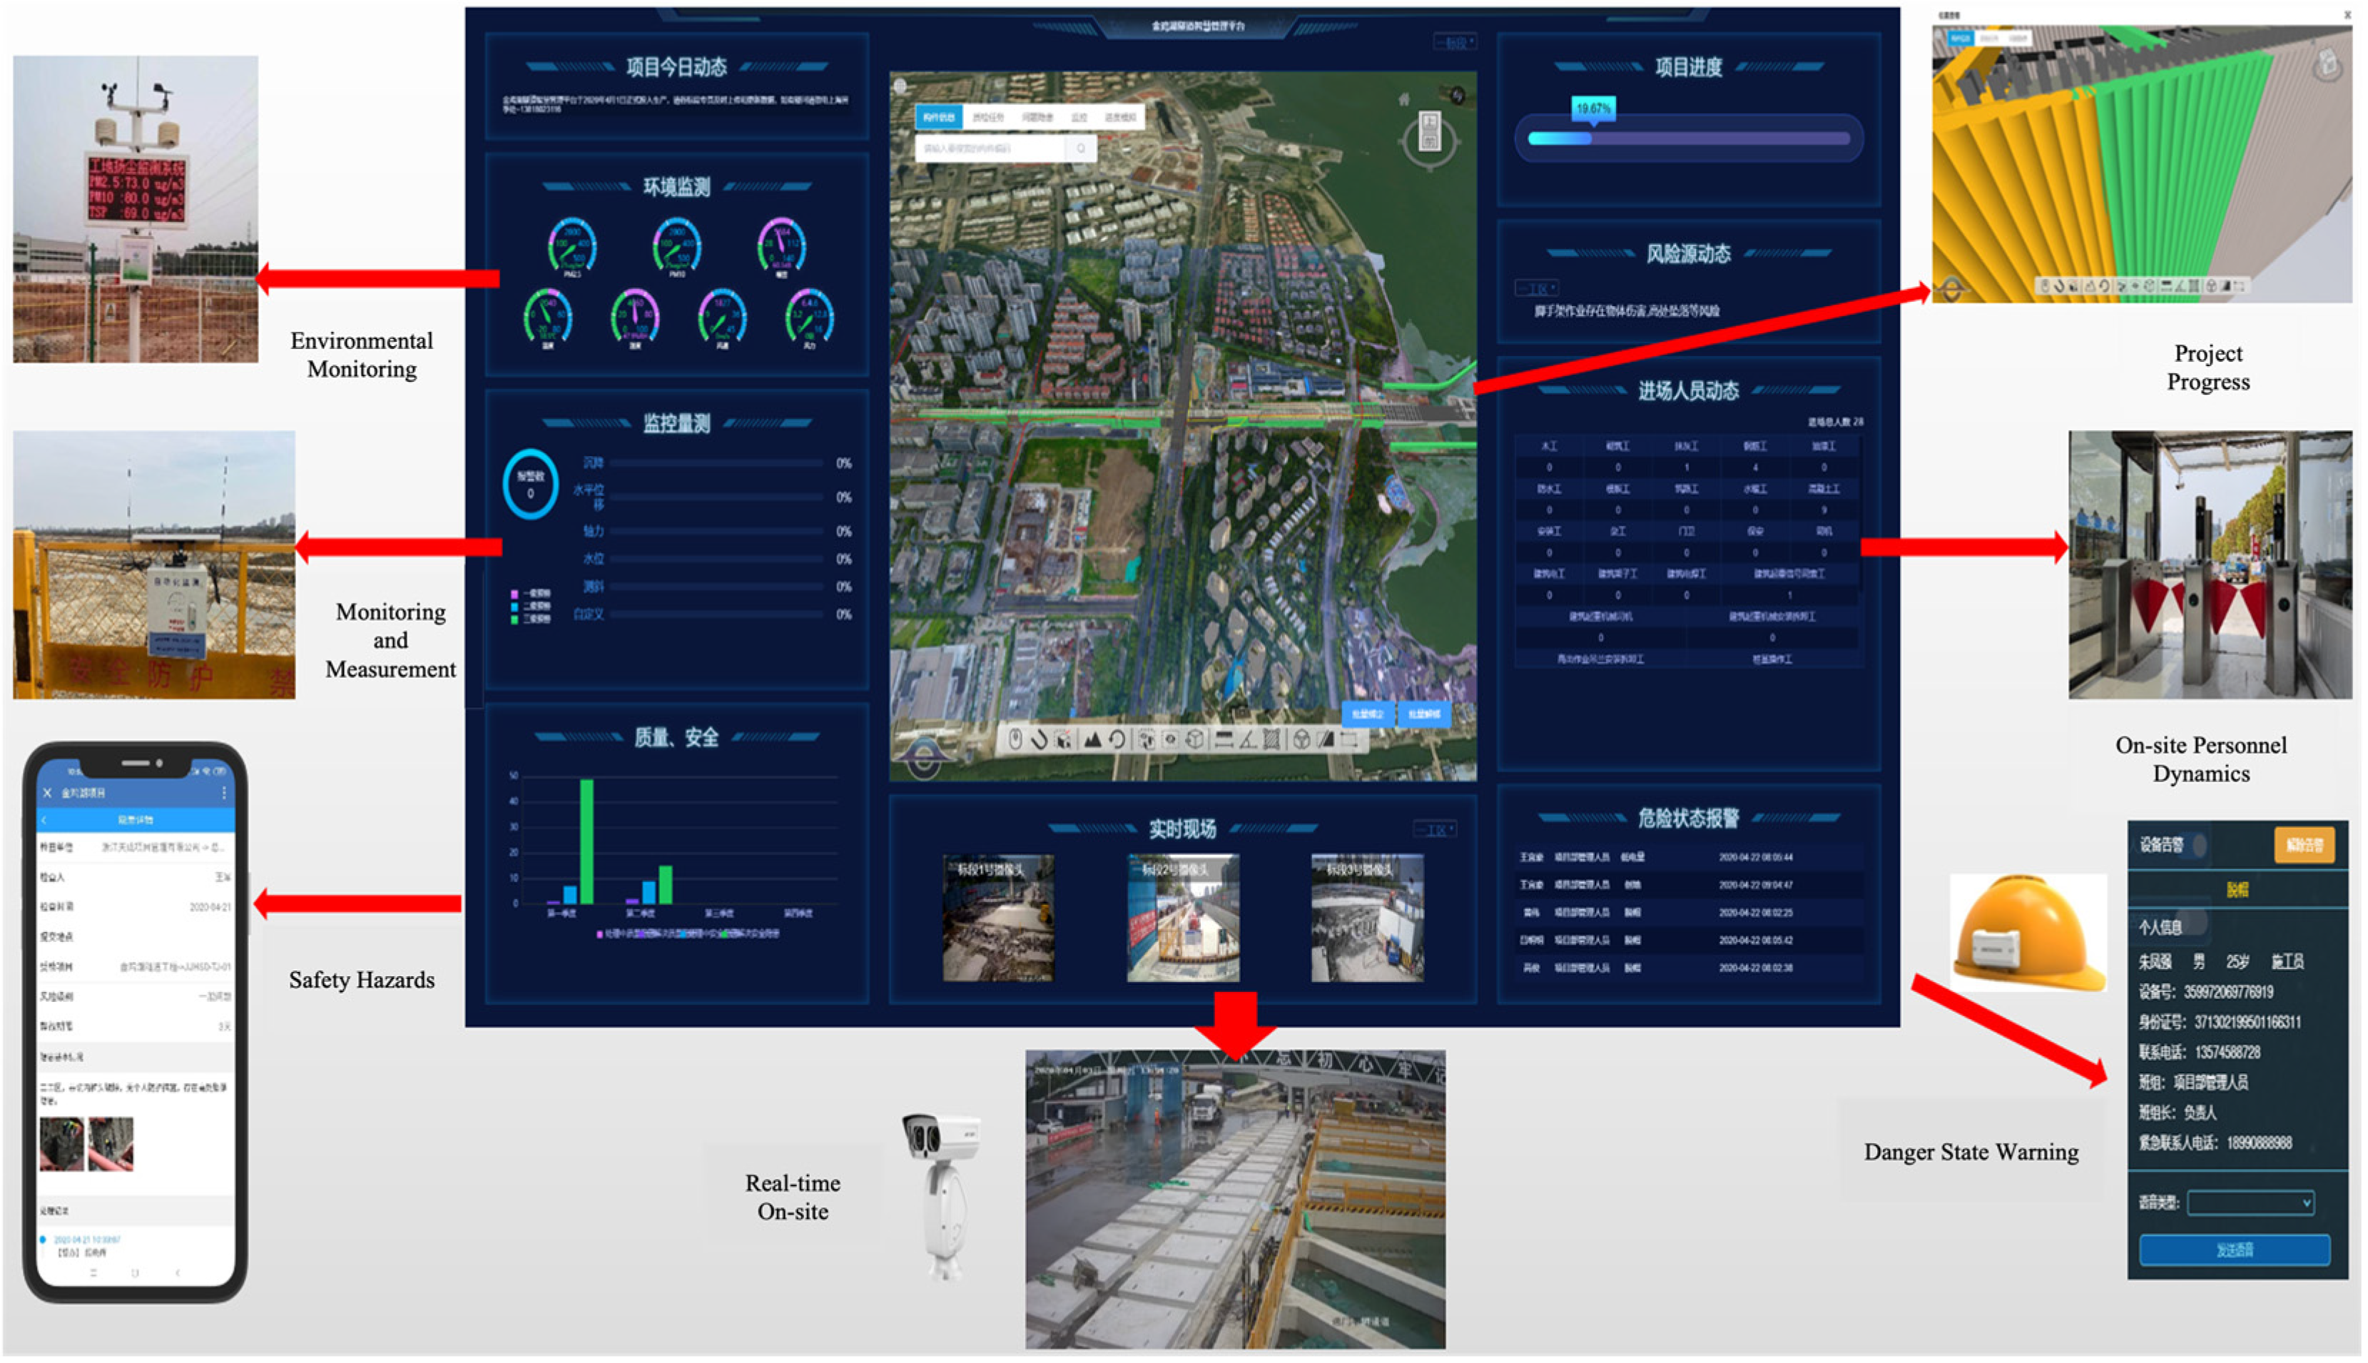Open the section dropdown in risk source panel

[x=1536, y=288]
